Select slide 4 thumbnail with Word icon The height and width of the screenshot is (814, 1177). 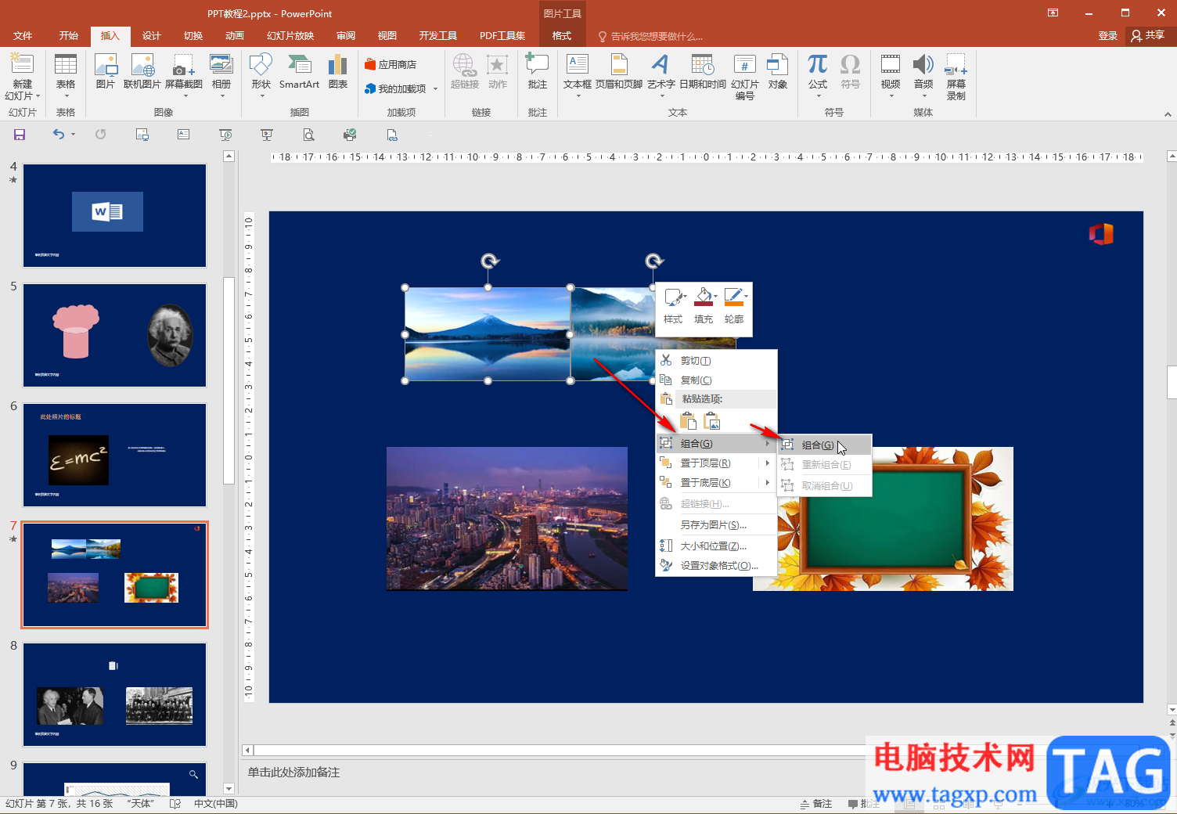pyautogui.click(x=114, y=215)
